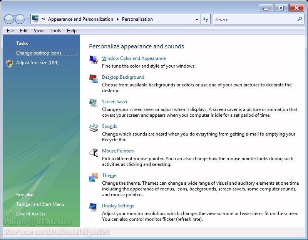Open the View menu
Image resolution: width=308 pixels, height=240 pixels.
38,31
